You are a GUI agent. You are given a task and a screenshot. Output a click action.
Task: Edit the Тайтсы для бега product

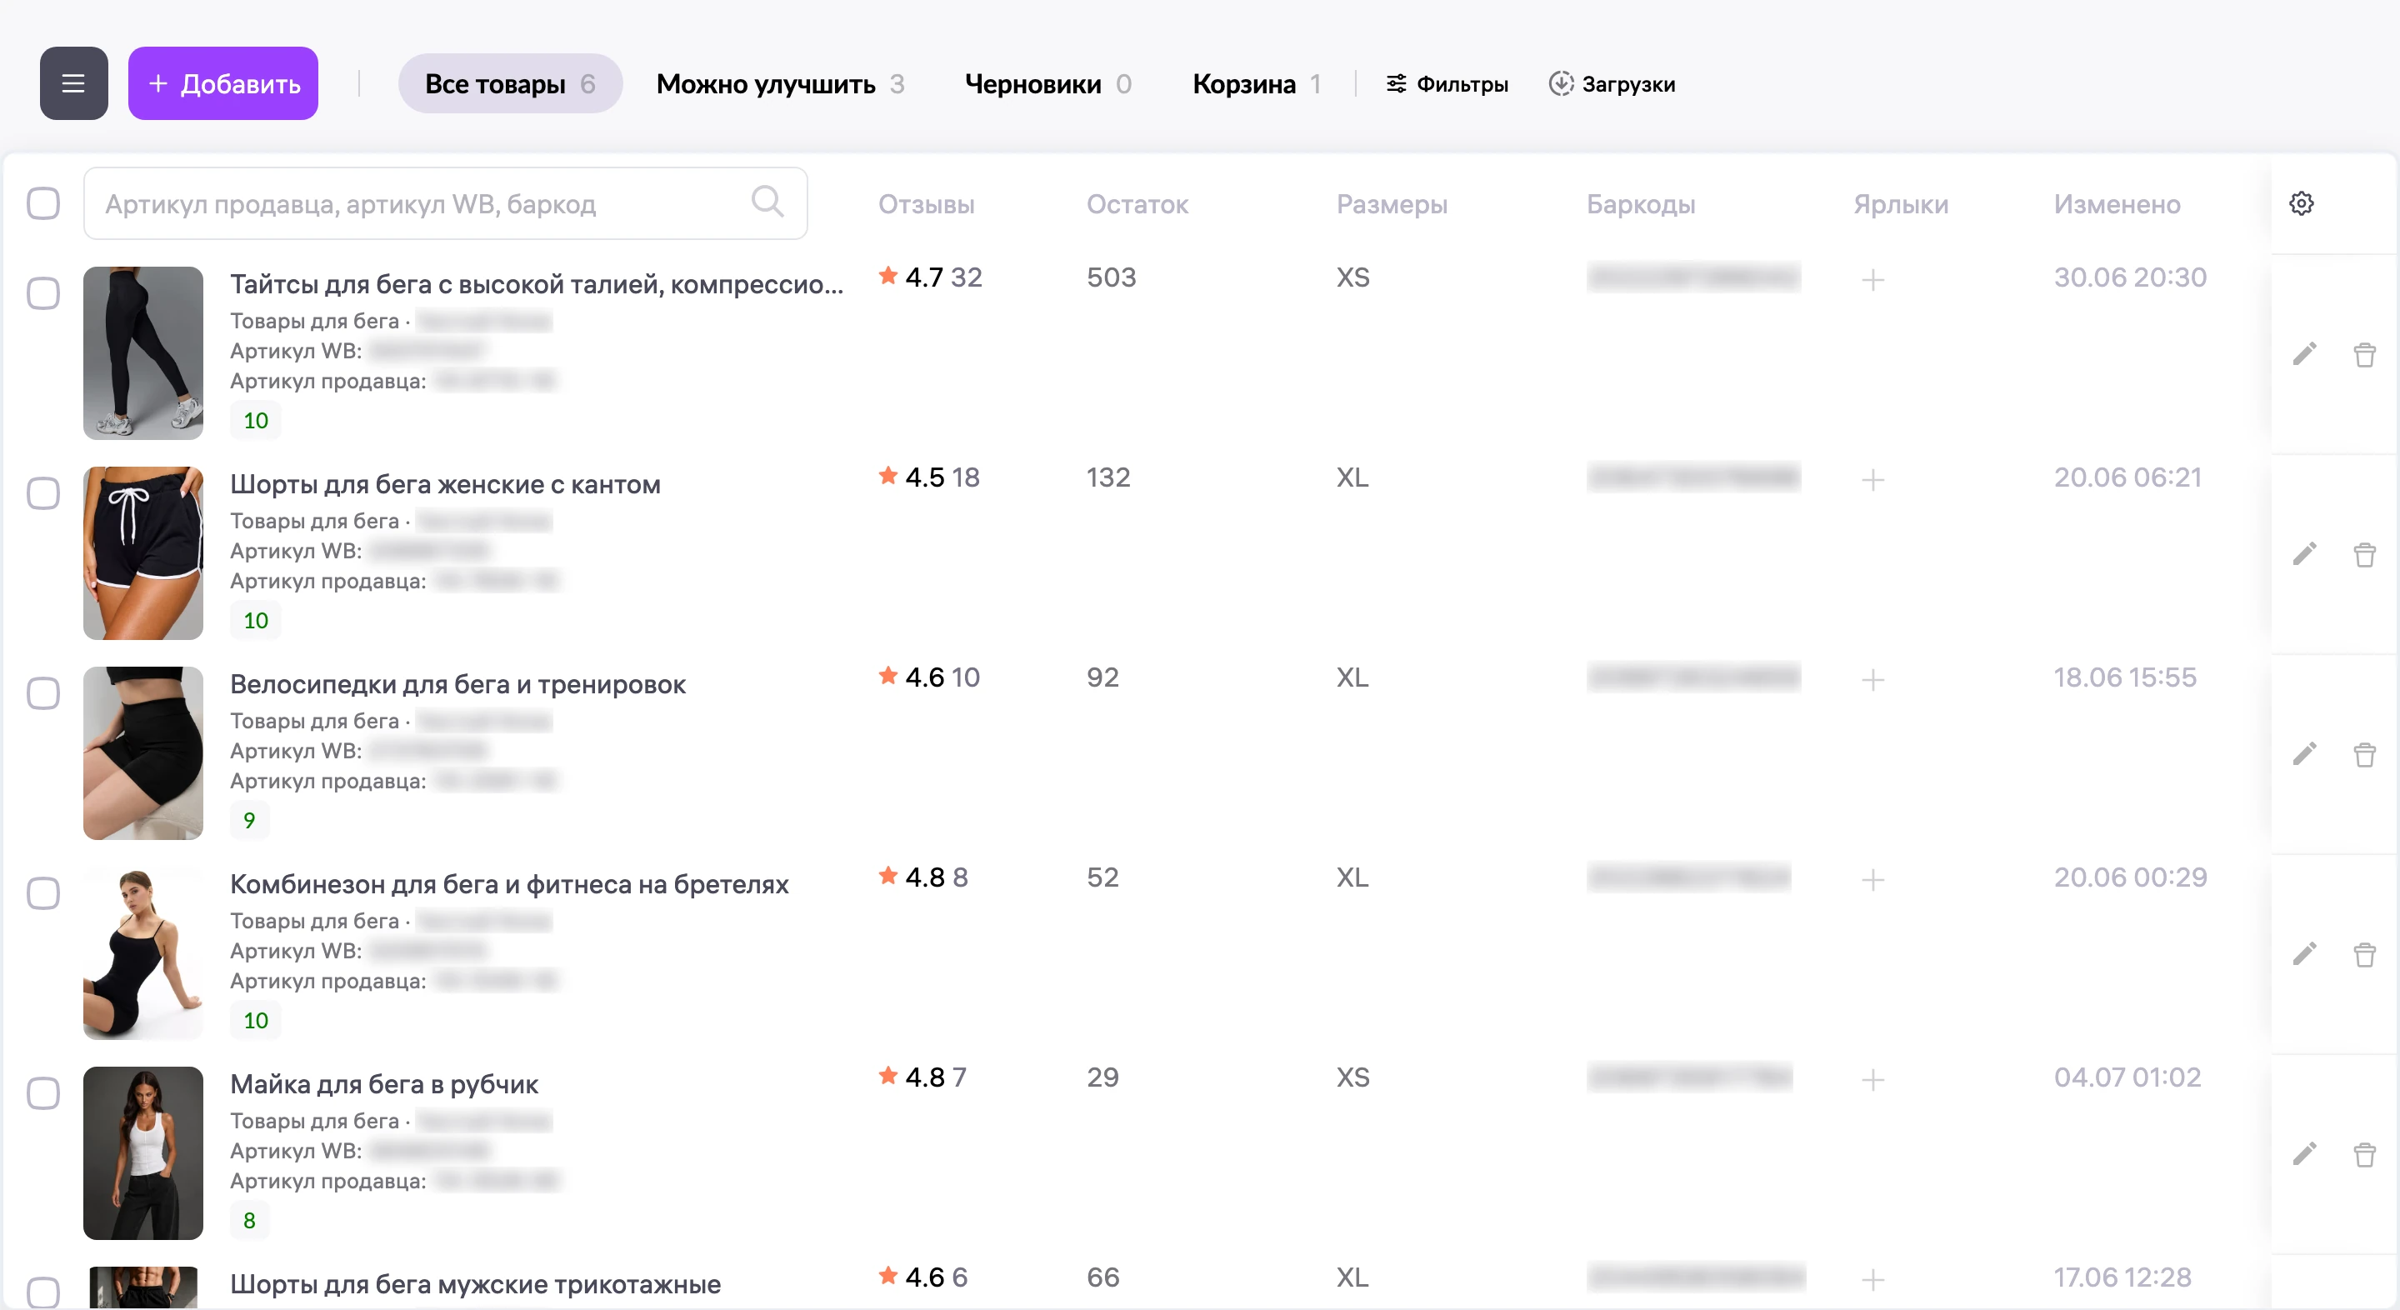[x=2304, y=354]
